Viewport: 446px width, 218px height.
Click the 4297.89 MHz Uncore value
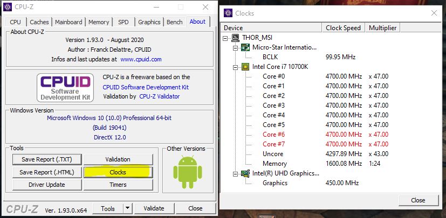click(344, 154)
